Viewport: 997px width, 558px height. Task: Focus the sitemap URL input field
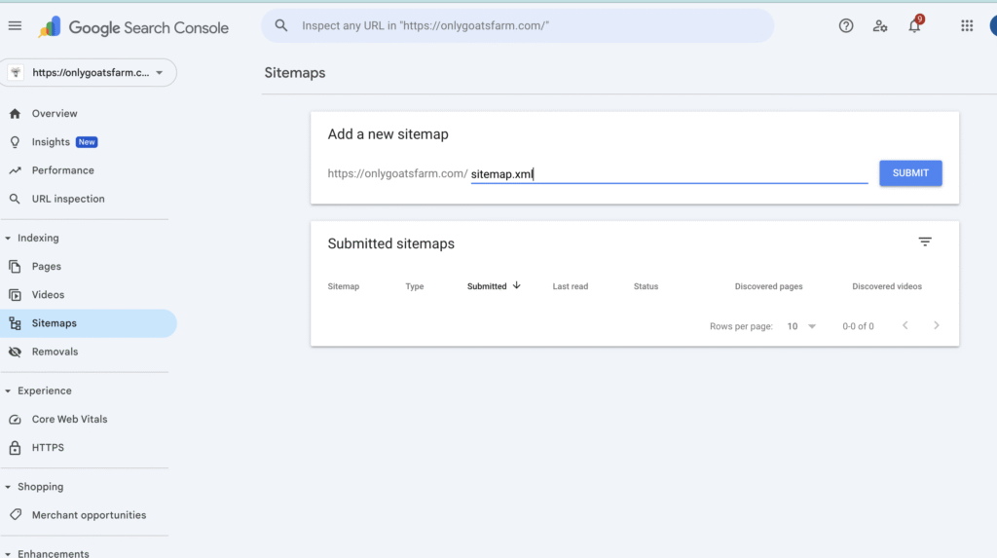click(670, 173)
